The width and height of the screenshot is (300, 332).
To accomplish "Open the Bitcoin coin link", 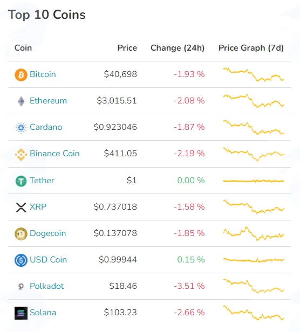I will (43, 74).
